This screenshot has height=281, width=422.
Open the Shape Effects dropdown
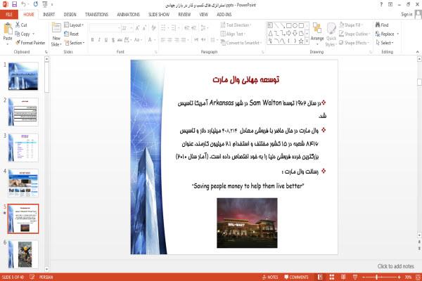click(354, 43)
